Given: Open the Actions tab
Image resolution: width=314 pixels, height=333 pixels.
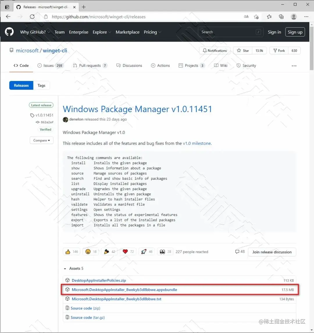Looking at the screenshot, I should tap(160, 66).
